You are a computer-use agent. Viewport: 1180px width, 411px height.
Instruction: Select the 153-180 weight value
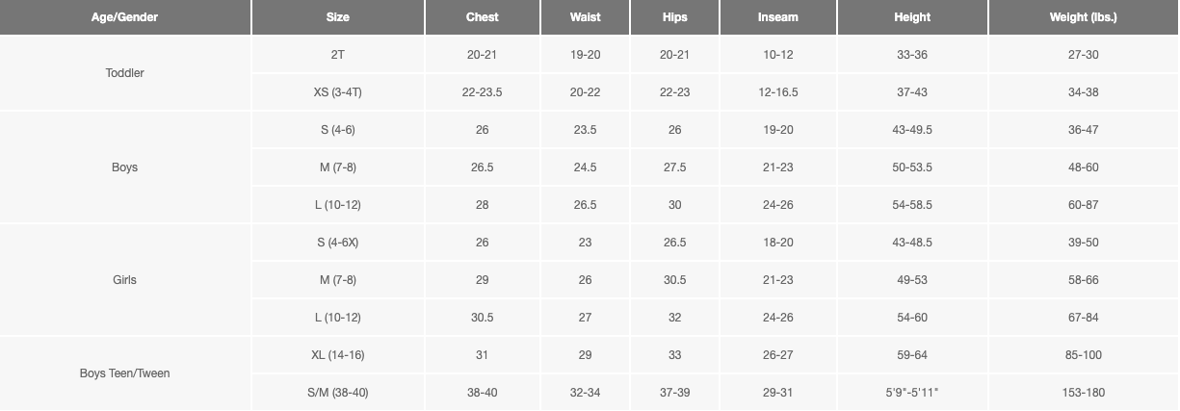tap(1084, 393)
